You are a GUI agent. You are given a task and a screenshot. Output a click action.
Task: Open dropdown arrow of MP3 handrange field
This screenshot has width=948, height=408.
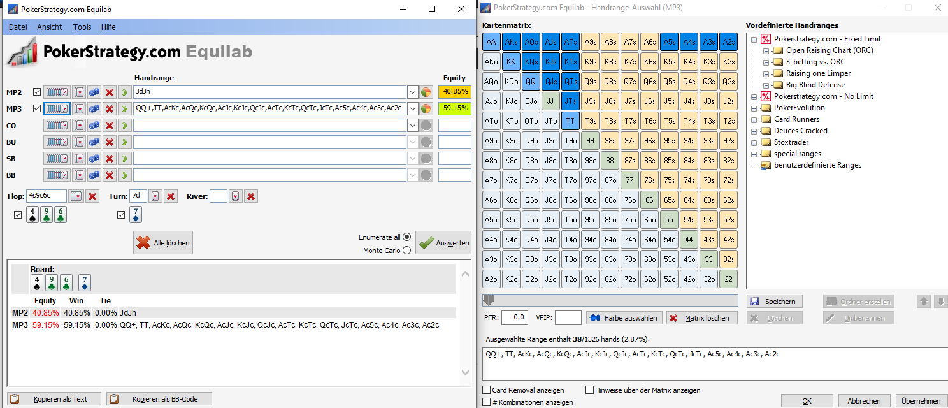[412, 109]
